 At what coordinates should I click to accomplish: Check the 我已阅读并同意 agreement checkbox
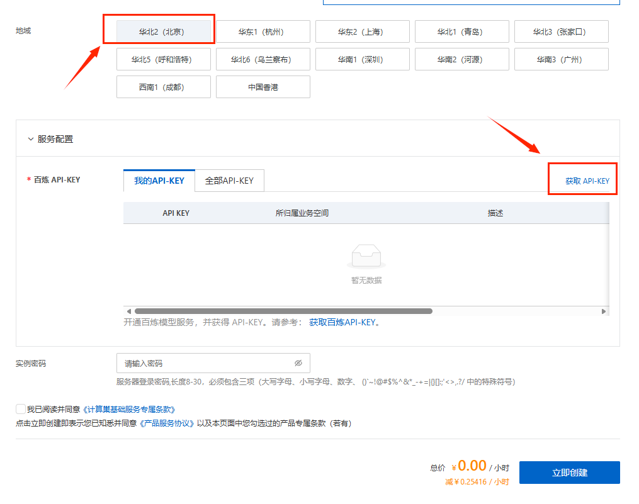coord(21,409)
